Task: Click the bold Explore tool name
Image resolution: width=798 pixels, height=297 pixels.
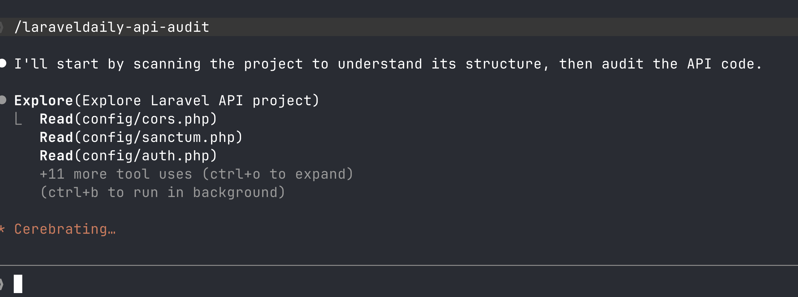Action: point(43,100)
